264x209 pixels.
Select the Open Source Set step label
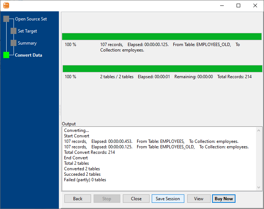click(x=31, y=19)
